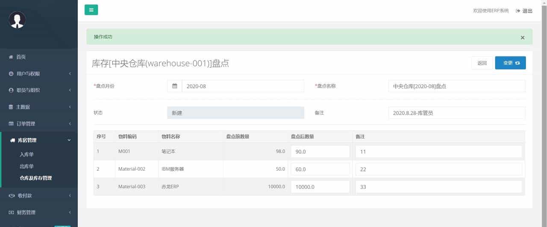This screenshot has width=547, height=227.
Task: Expand 收付款 submenu arrow
Action: click(x=70, y=195)
